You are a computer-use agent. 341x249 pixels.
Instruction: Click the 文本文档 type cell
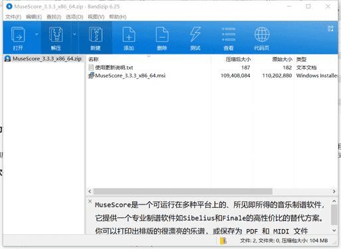point(306,68)
